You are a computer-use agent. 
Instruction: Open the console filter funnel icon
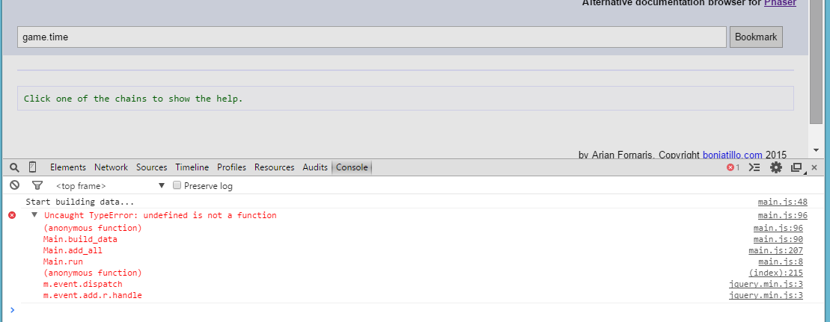point(37,185)
